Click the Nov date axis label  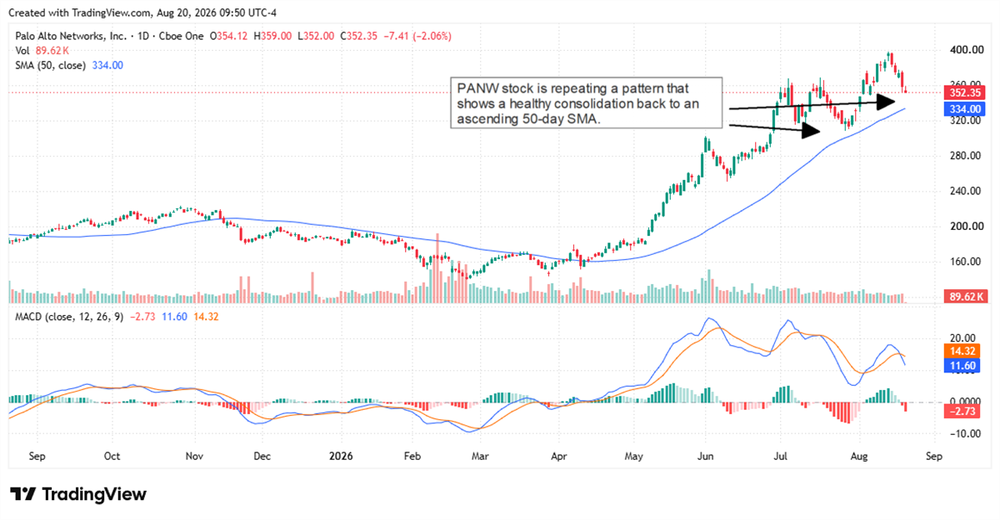pos(194,457)
